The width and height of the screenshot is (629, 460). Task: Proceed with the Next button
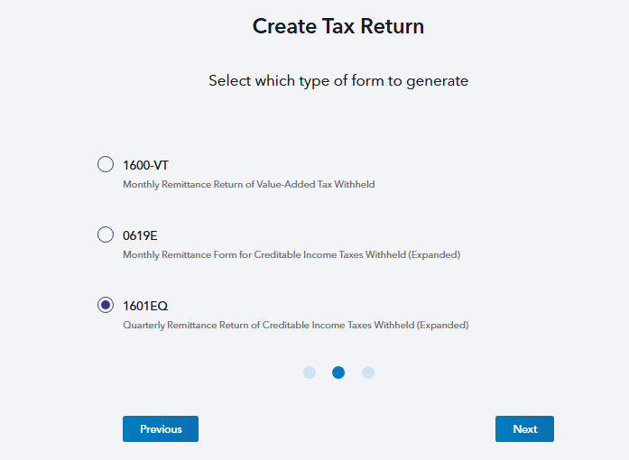pos(524,429)
